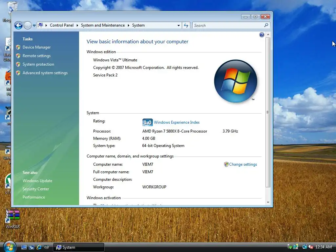Open Windows Update under See also

[x=37, y=181]
